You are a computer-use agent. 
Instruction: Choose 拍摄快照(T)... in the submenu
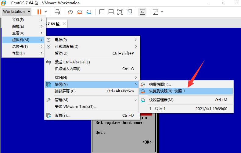(186, 84)
